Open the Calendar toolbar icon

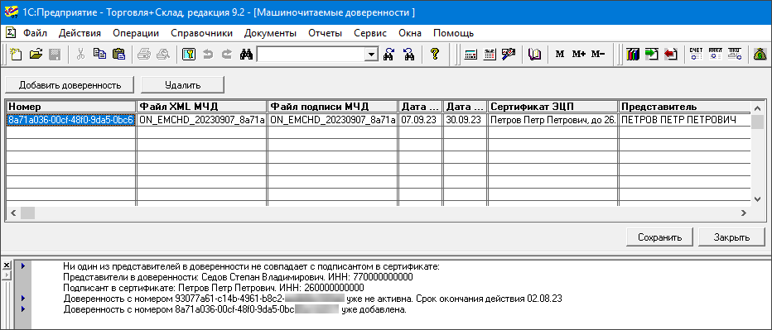(490, 54)
